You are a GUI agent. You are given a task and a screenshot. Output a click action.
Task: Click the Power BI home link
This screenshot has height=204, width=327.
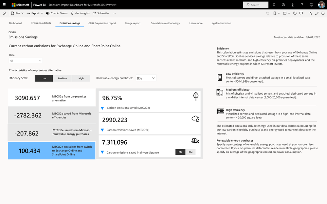tap(39, 5)
